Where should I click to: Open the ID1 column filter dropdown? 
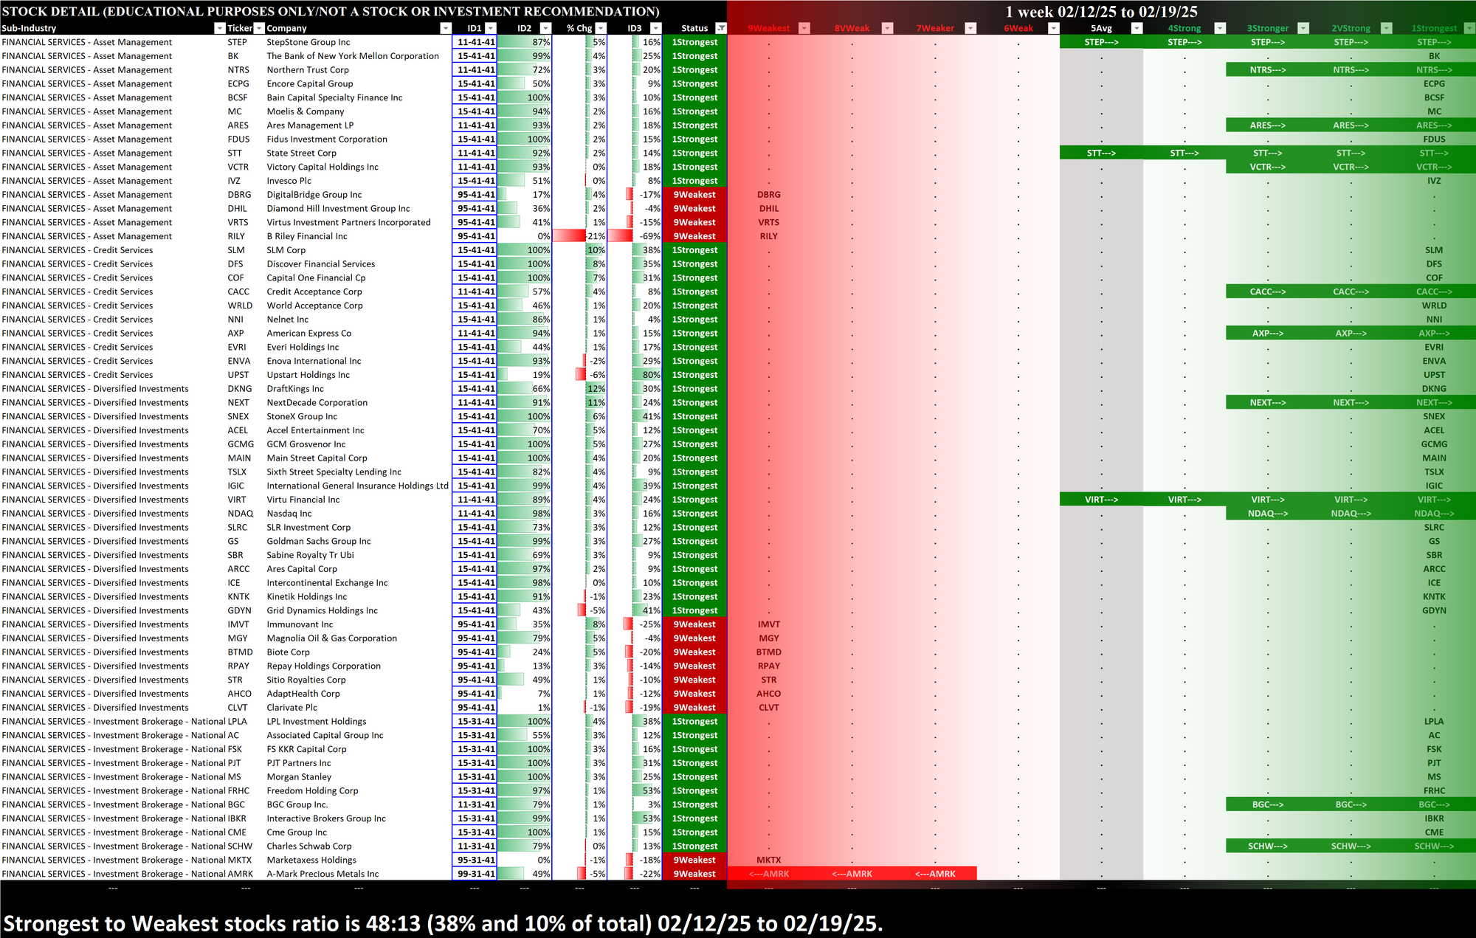click(491, 28)
